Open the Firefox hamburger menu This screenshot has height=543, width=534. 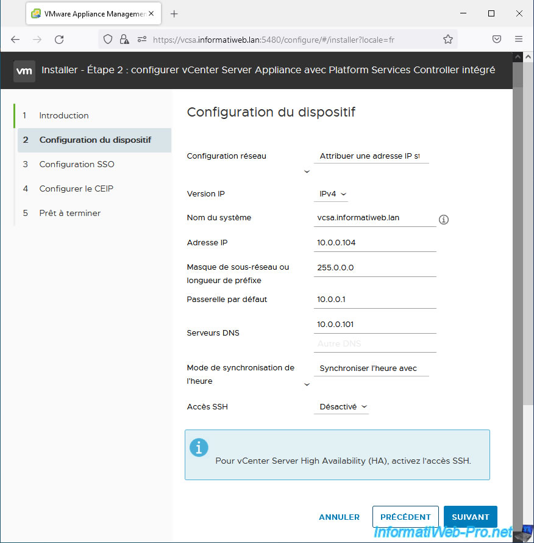(x=518, y=39)
